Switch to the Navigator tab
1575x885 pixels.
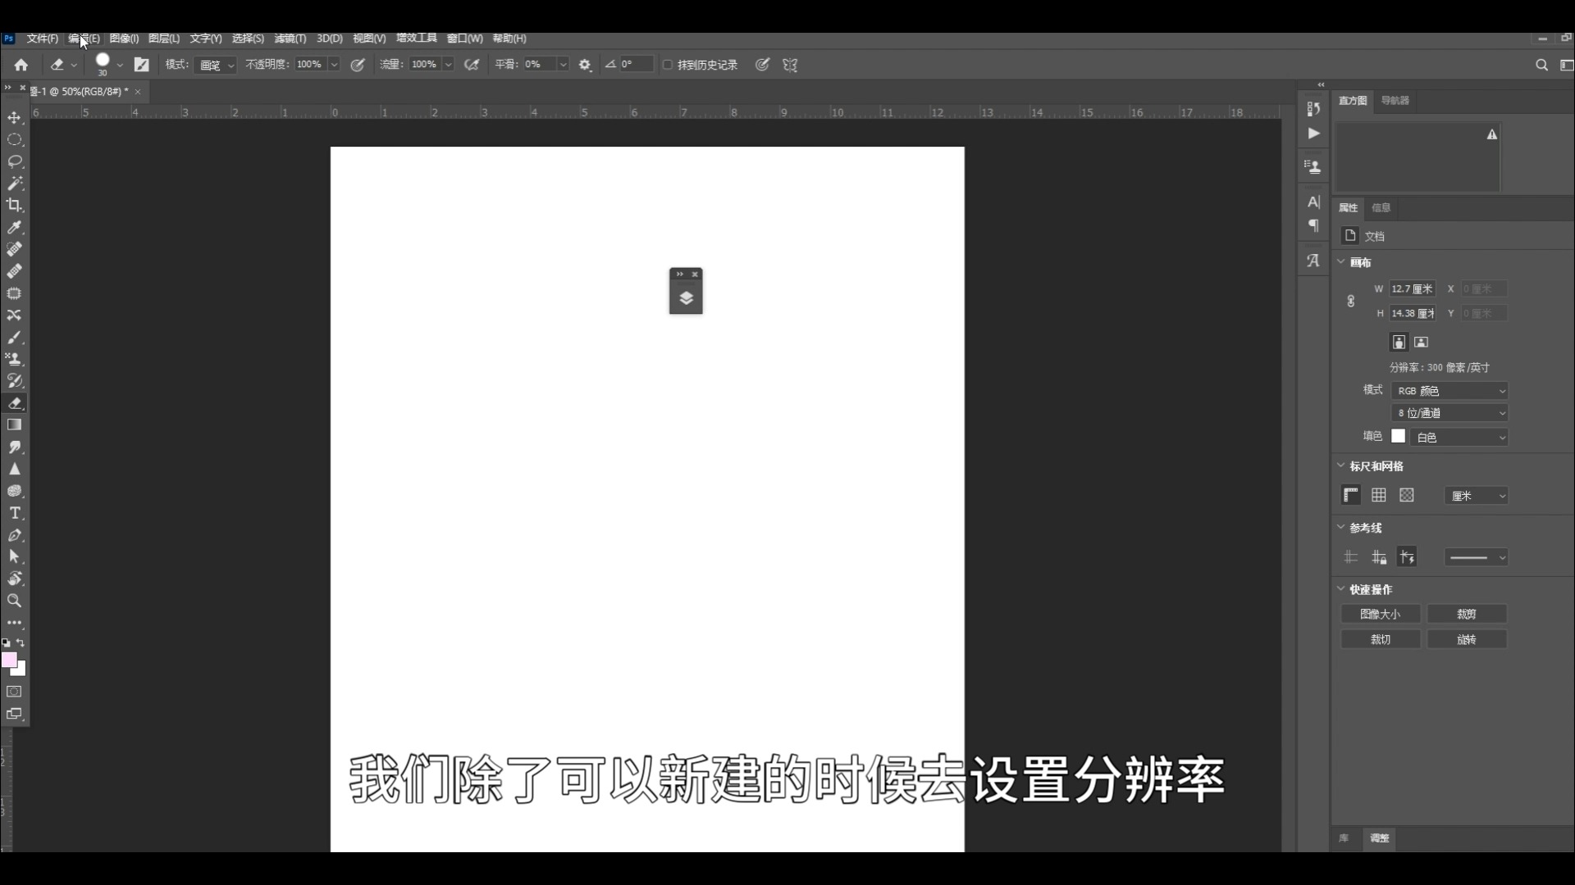[x=1395, y=101]
